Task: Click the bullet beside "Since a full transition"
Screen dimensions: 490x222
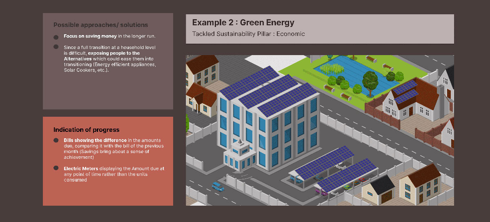Action: pos(56,47)
